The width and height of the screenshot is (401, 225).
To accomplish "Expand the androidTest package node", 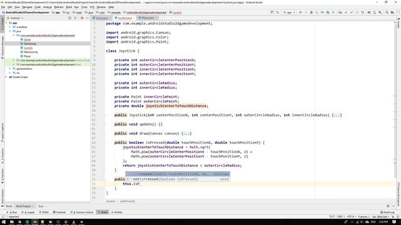I will click(14, 61).
